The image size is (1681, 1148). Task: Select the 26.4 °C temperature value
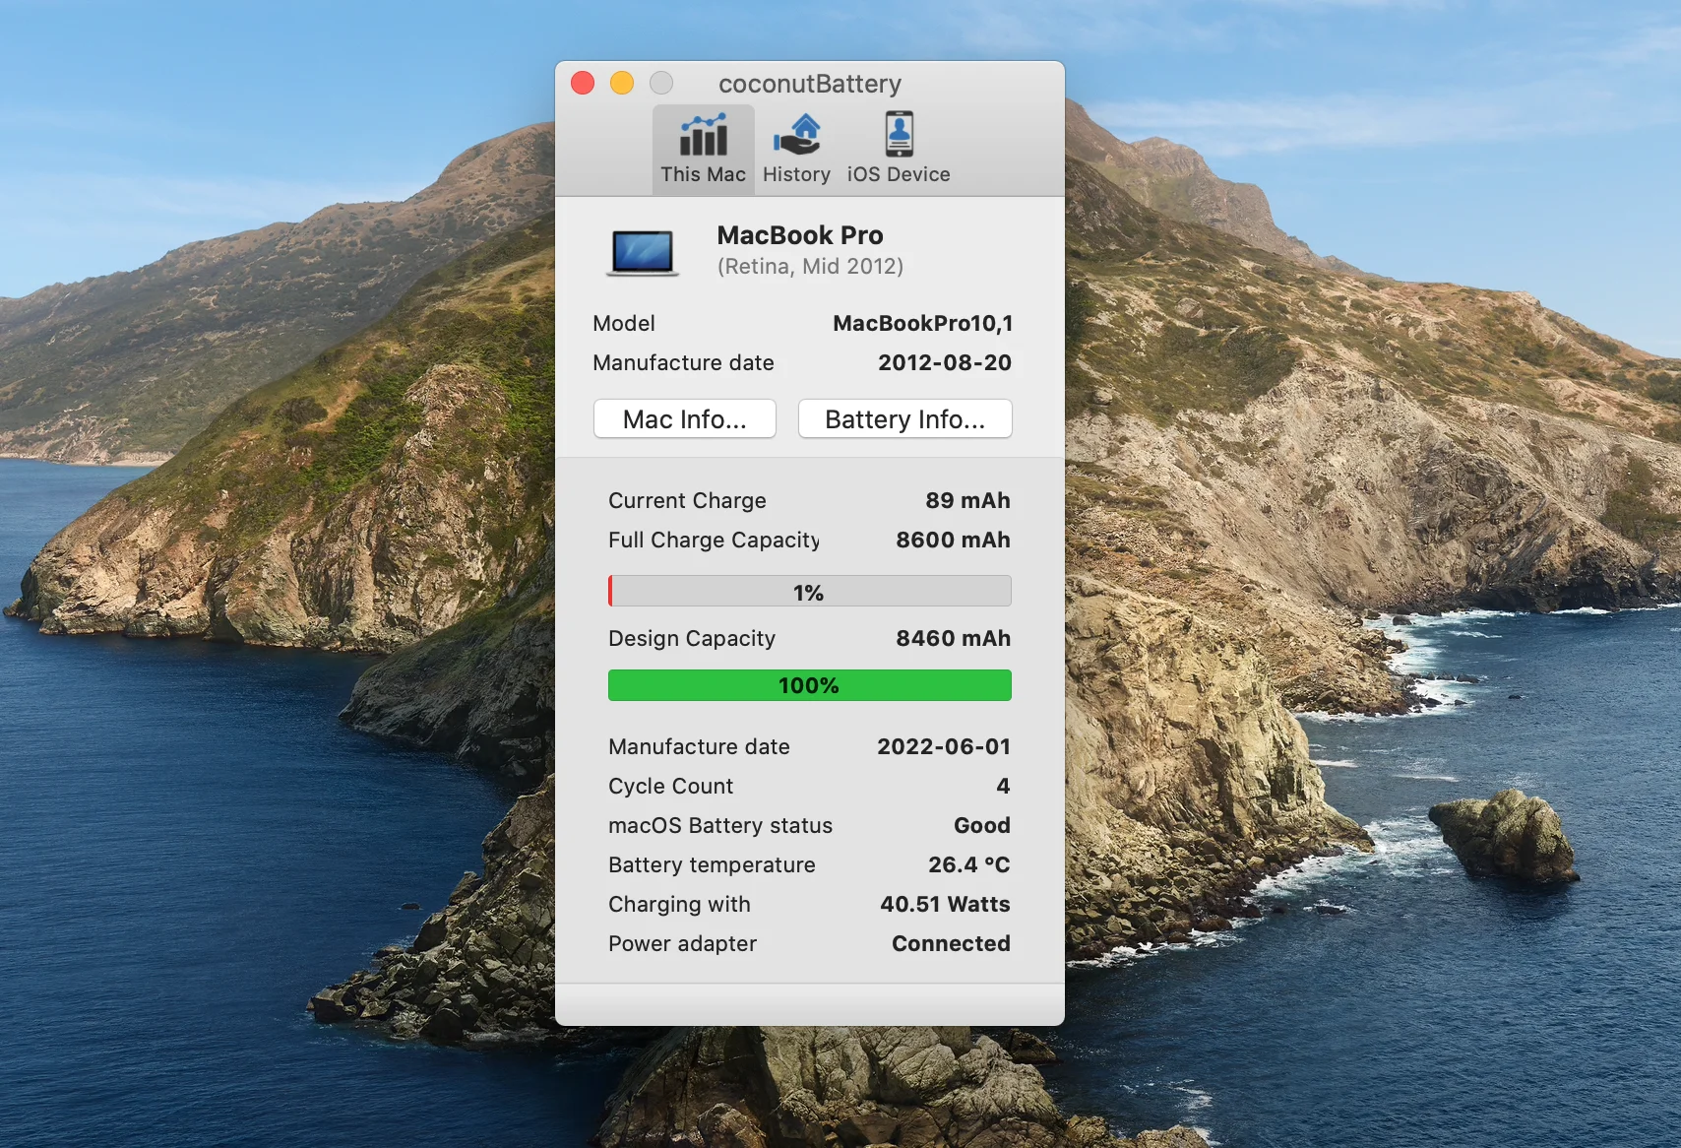pos(969,864)
